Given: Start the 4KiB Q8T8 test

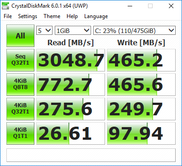Looking at the screenshot, I should tap(20, 85).
